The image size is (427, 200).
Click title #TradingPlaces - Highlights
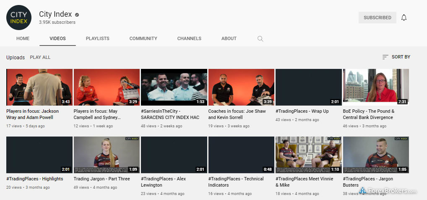34,179
